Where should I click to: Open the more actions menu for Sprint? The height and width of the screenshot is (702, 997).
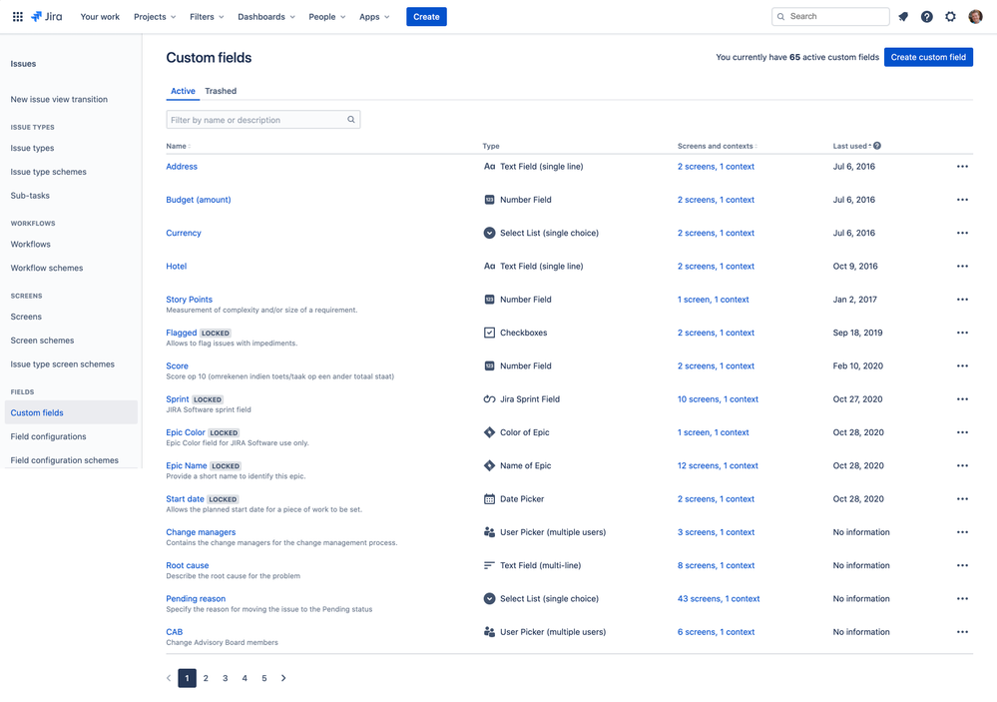(x=962, y=399)
